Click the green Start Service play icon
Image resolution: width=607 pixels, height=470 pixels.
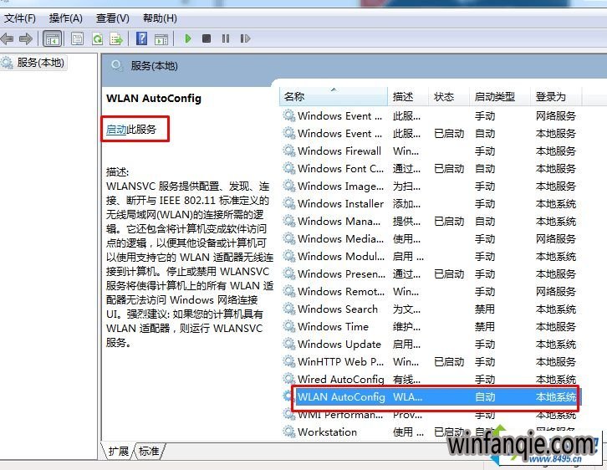(188, 38)
